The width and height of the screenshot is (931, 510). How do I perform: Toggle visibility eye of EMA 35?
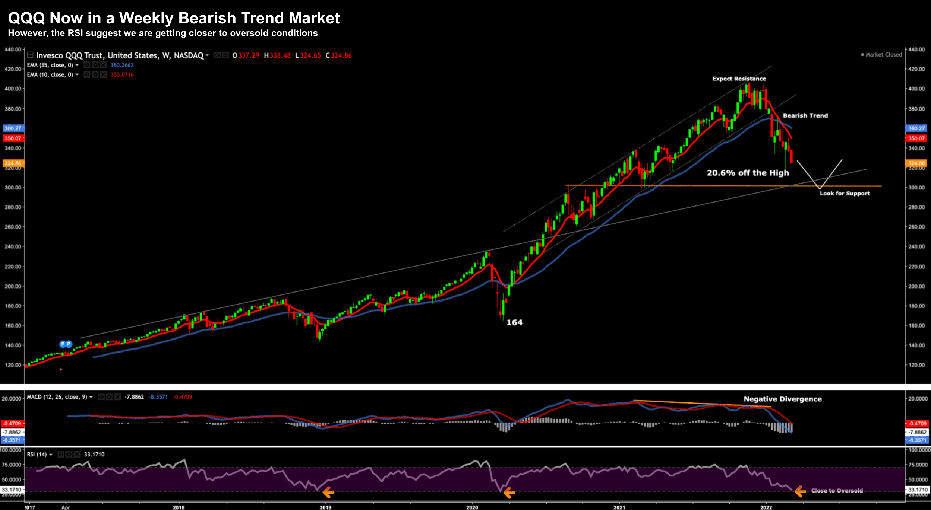[87, 65]
